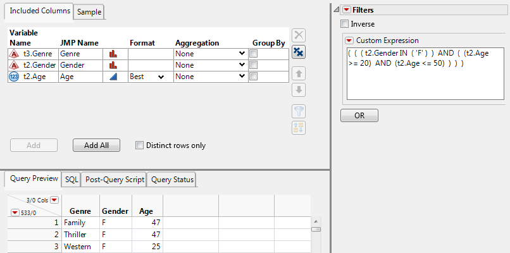Click the remove selected column X icon

[x=299, y=35]
